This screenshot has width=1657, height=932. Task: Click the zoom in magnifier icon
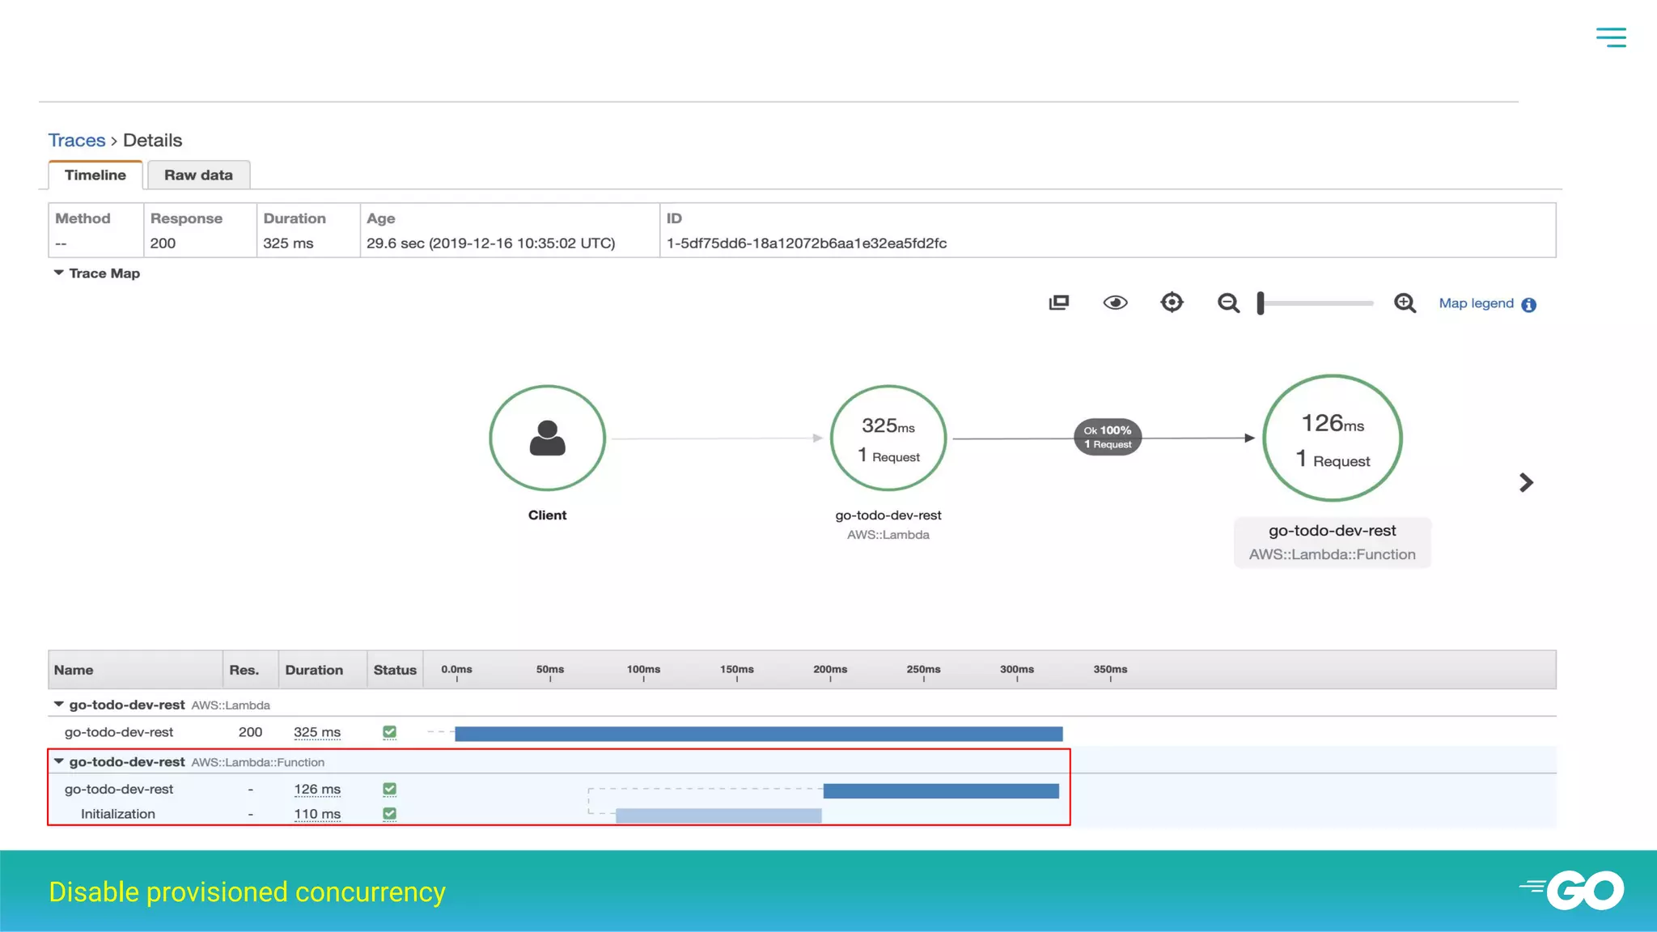[x=1405, y=303]
